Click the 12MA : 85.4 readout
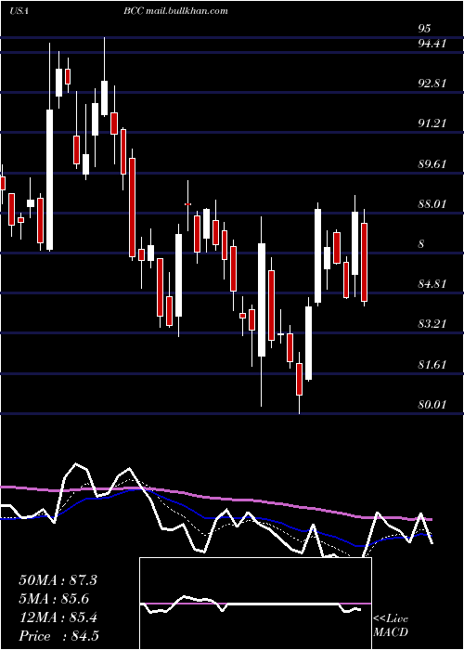This screenshot has width=464, height=650. pos(58,617)
